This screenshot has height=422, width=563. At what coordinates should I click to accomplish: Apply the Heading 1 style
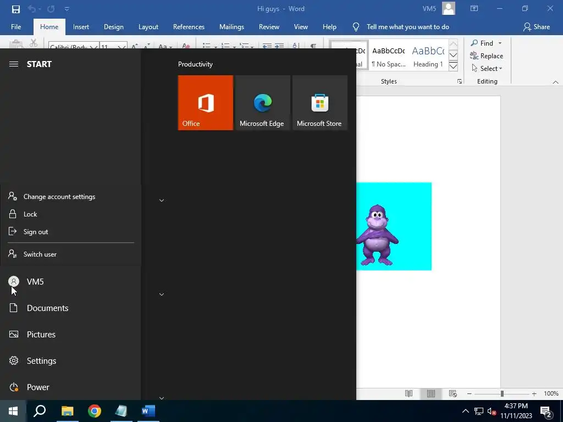point(428,57)
